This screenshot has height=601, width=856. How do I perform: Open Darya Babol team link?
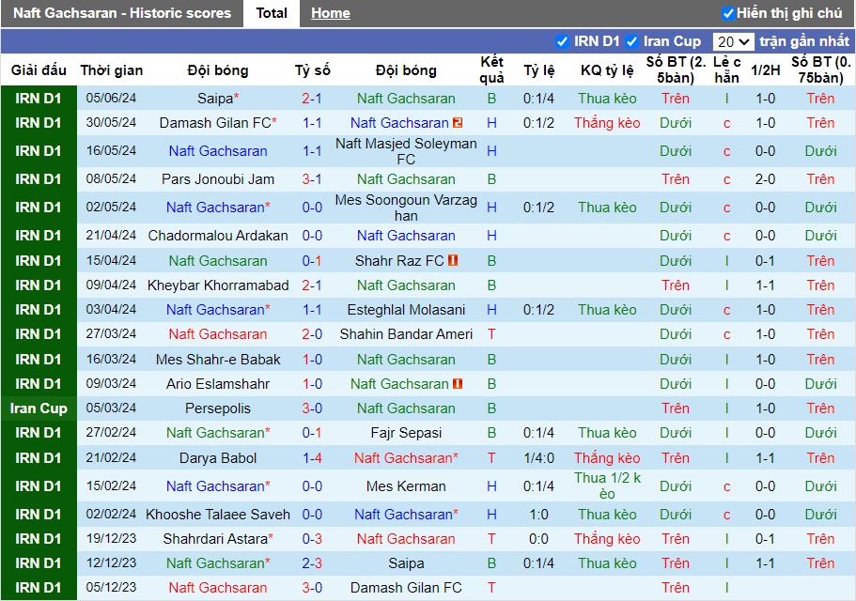[x=218, y=458]
